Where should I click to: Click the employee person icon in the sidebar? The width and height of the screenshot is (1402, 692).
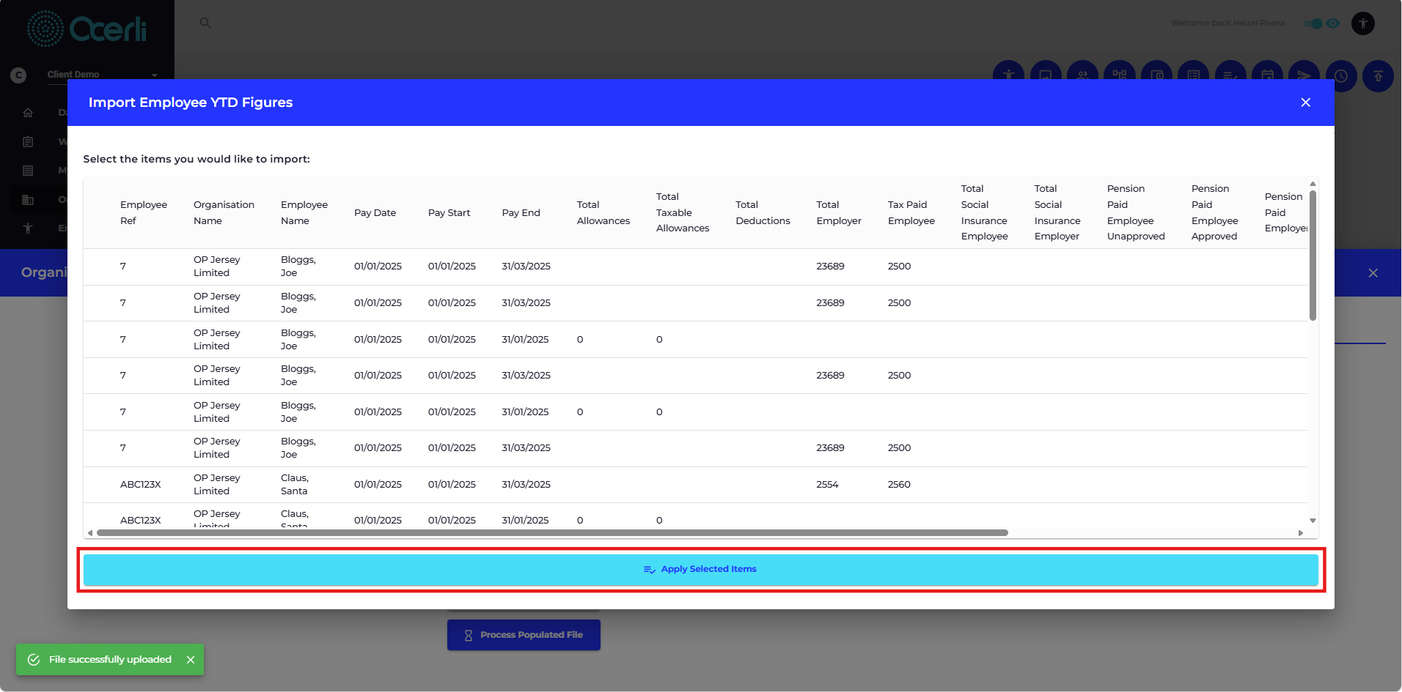pyautogui.click(x=28, y=228)
